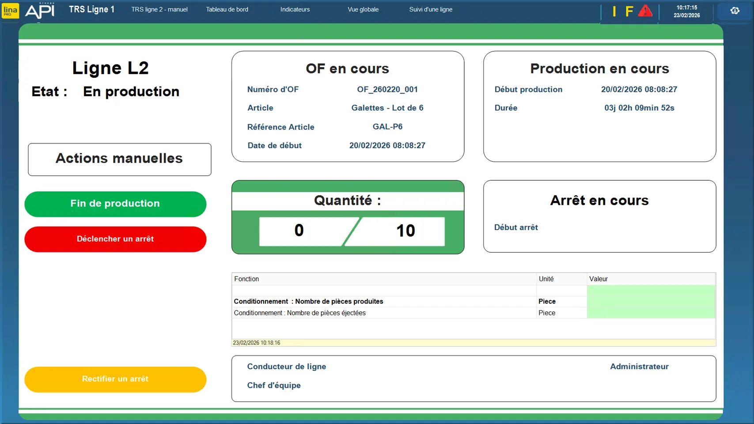Click the produced quantity field showing 0
This screenshot has width=754, height=424.
[x=299, y=231]
